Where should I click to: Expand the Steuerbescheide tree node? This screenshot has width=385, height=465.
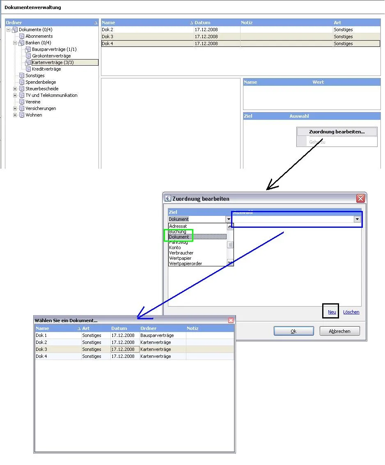pos(15,89)
